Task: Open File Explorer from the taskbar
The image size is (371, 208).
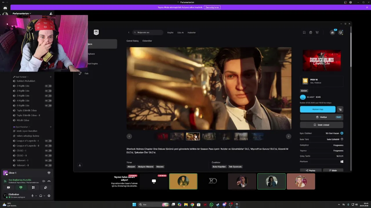Action: [186, 205]
